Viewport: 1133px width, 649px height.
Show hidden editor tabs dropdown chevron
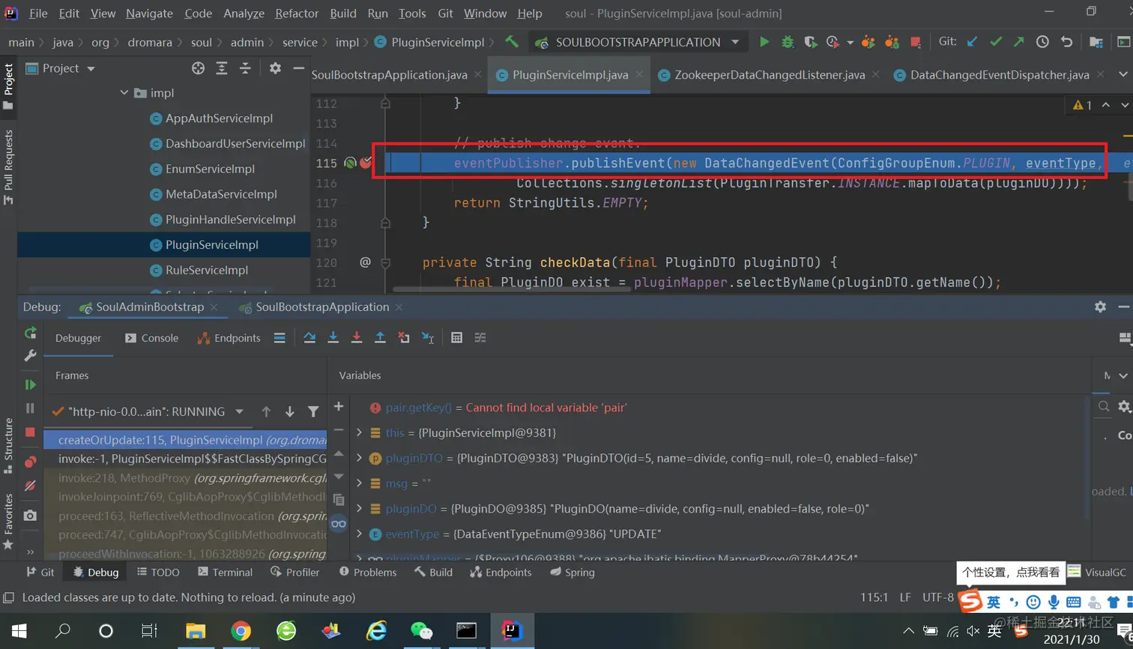[x=1123, y=74]
